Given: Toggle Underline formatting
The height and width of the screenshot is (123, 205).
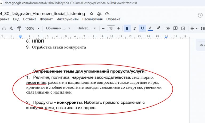Looking at the screenshot, I should click(x=142, y=28).
